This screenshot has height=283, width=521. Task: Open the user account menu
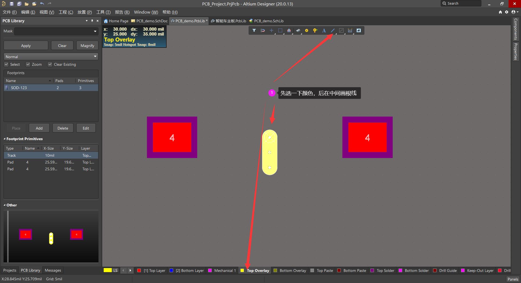(x=515, y=12)
